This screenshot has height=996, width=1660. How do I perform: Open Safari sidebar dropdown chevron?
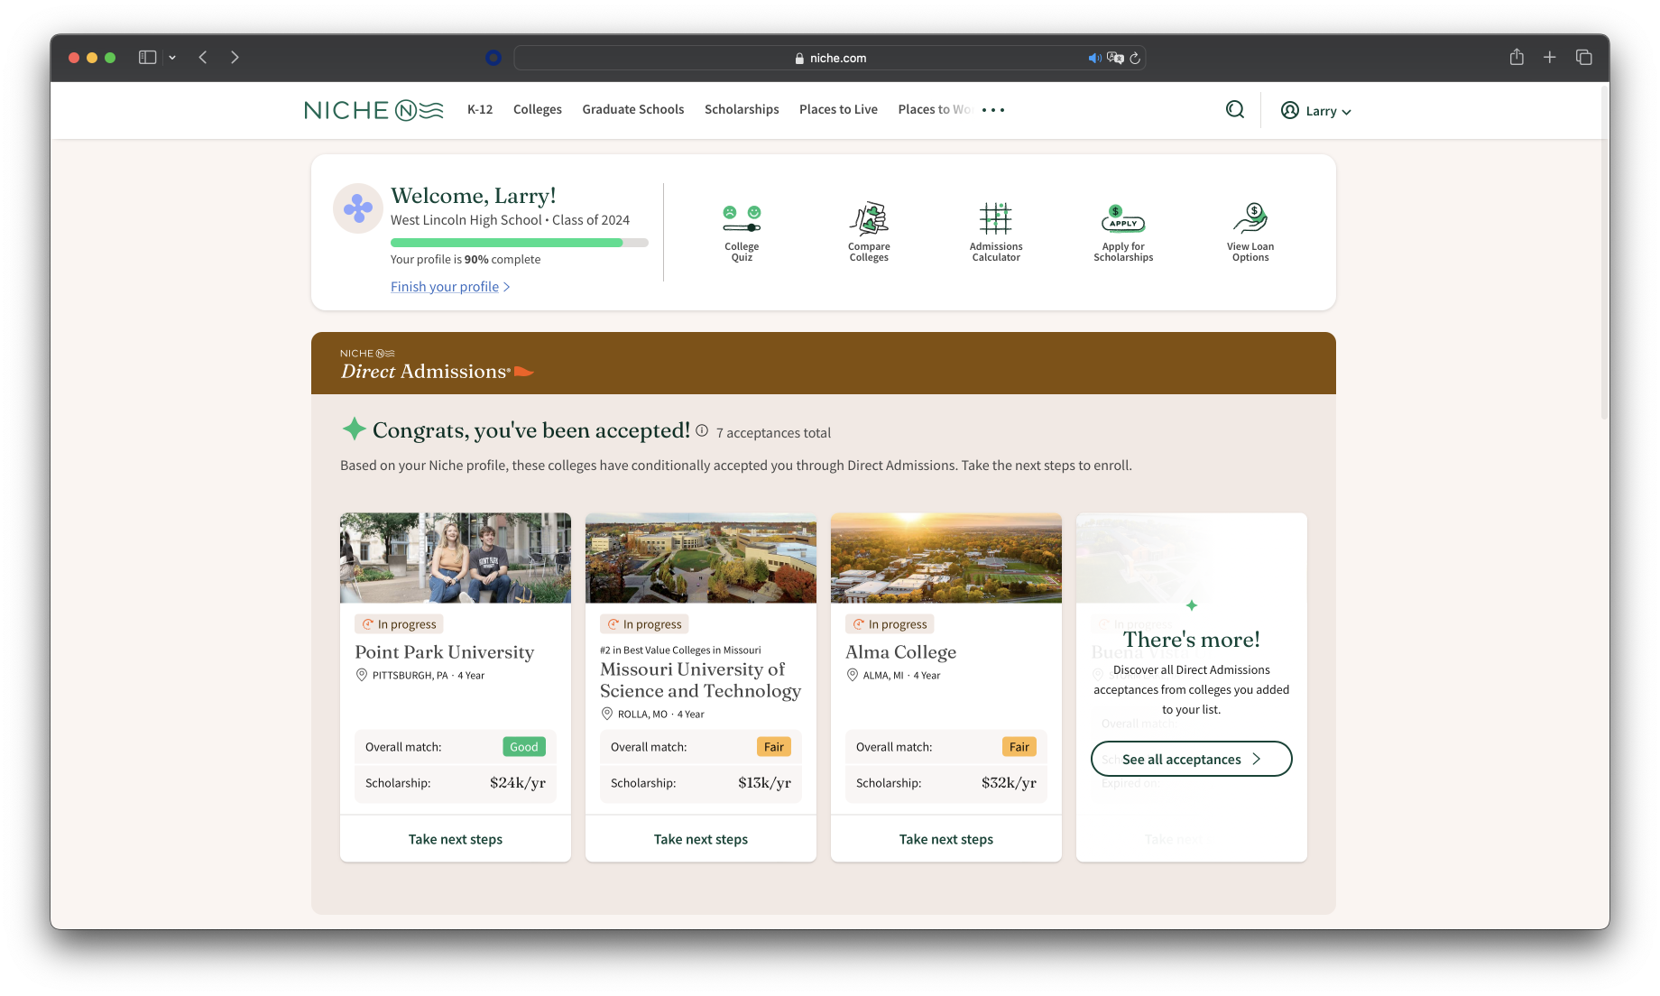point(172,58)
